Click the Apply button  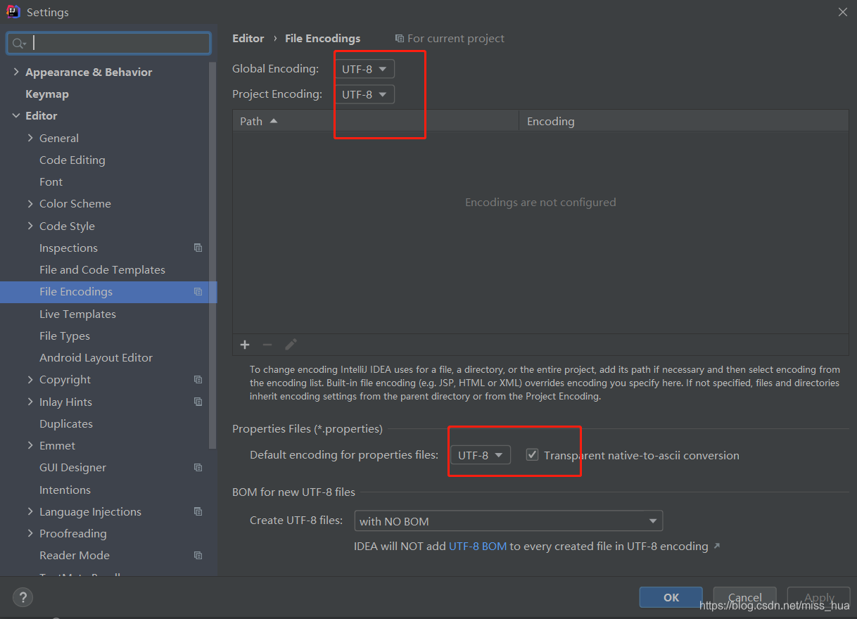pyautogui.click(x=819, y=597)
